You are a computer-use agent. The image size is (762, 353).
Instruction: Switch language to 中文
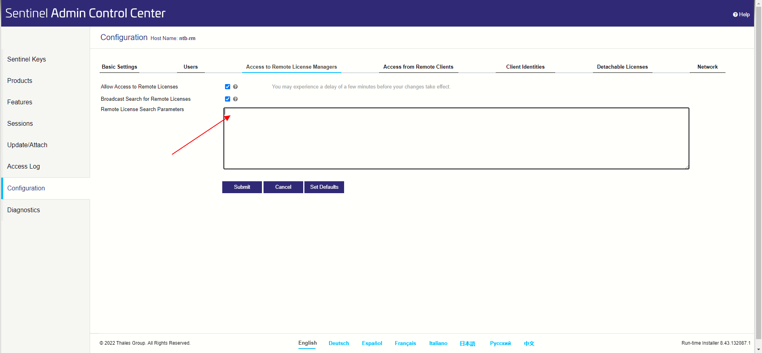(529, 343)
